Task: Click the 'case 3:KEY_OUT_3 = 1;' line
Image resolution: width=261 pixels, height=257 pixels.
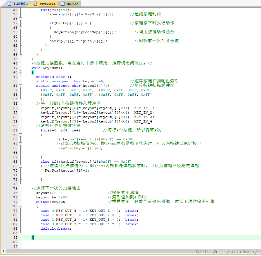Action: coord(89,224)
